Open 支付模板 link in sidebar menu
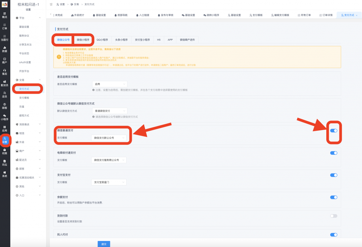The height and width of the screenshot is (247, 362). tap(24, 98)
